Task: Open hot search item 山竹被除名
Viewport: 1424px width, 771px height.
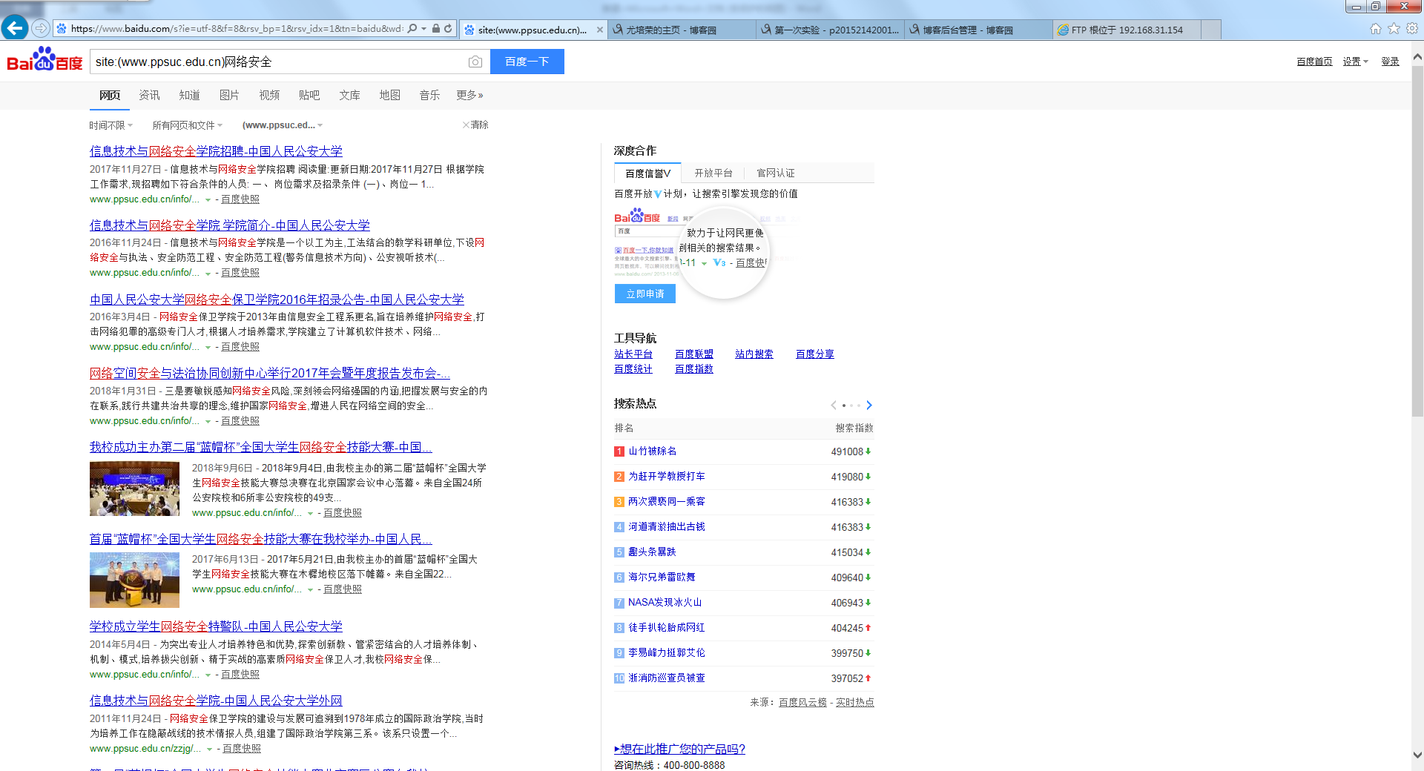Action: coord(652,451)
